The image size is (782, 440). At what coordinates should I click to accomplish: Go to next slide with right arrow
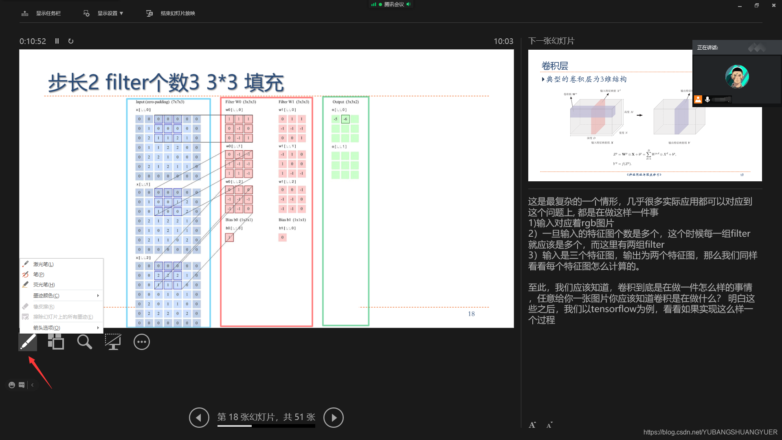333,418
